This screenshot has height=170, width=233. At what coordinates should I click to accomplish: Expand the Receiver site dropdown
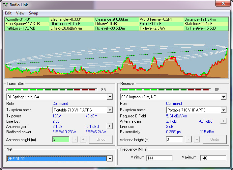[x=223, y=97]
